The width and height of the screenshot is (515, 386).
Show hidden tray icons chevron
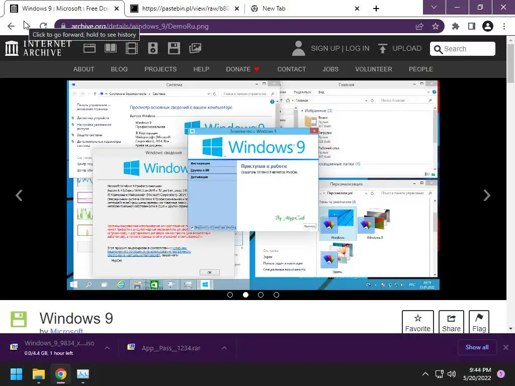tap(425, 374)
